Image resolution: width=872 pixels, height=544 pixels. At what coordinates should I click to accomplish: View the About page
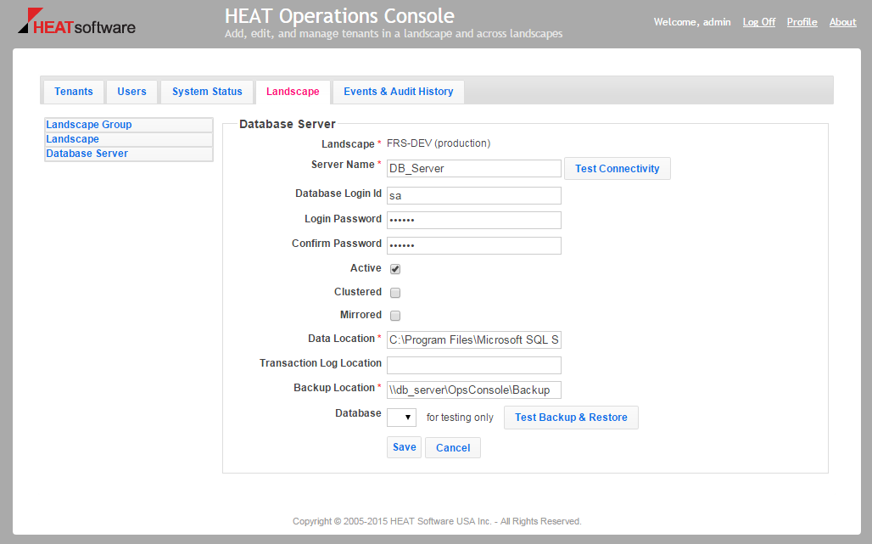842,21
